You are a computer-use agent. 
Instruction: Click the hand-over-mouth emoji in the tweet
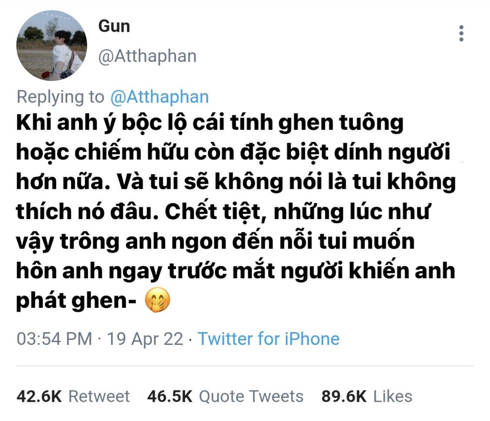pos(158,300)
